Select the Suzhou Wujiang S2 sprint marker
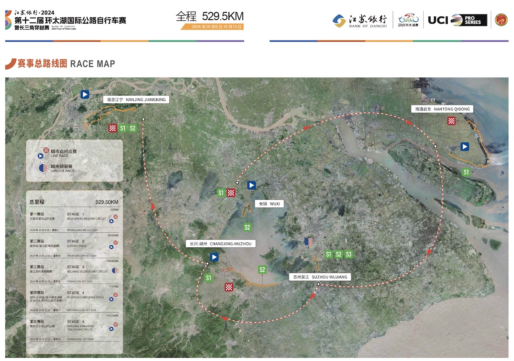The width and height of the screenshot is (514, 361). pos(339,254)
